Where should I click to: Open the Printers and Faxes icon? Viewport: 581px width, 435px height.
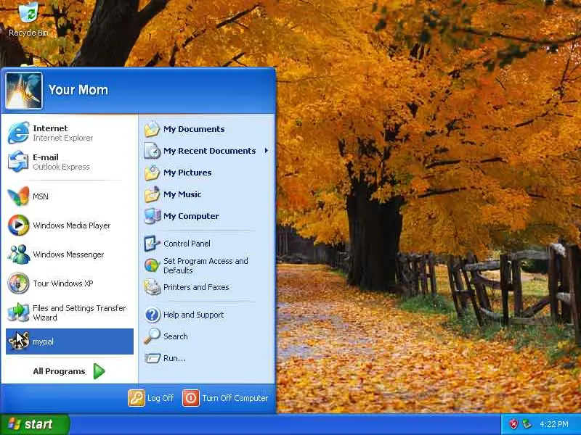coord(152,287)
